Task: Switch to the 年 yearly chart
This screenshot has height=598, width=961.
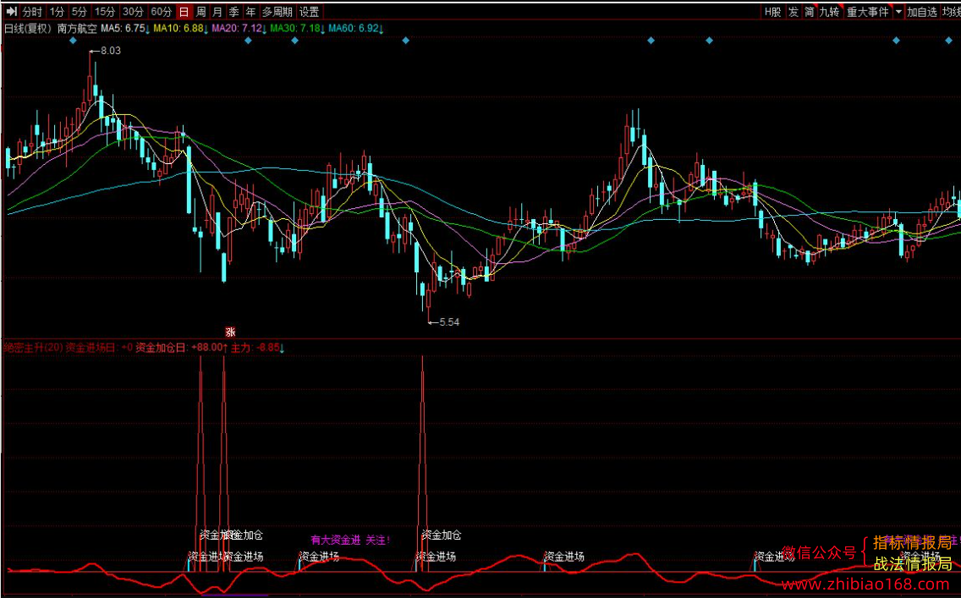Action: coord(250,12)
